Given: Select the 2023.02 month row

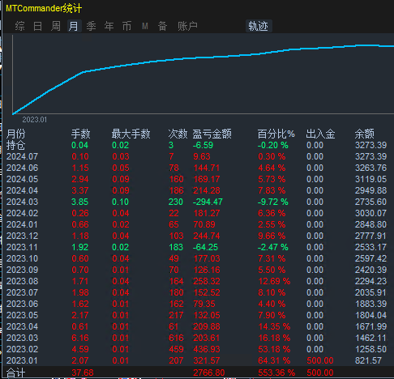Looking at the screenshot, I should 197,349.
